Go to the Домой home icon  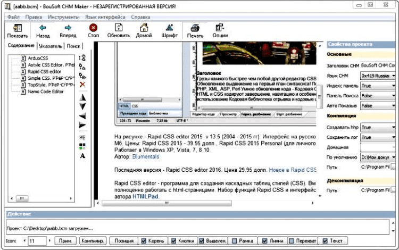point(144,27)
